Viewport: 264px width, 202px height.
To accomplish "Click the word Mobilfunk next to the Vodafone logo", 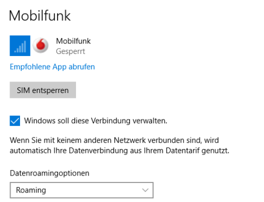I will click(73, 41).
